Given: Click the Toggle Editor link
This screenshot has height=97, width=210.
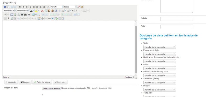Looking at the screenshot, I should (x=9, y=3).
